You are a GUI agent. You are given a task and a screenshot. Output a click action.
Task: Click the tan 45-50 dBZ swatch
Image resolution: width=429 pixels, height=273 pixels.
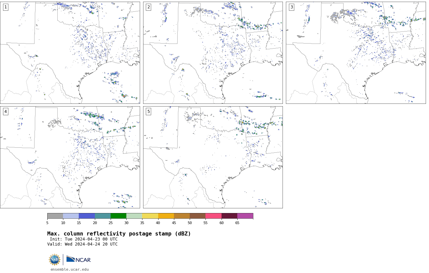pyautogui.click(x=182, y=216)
